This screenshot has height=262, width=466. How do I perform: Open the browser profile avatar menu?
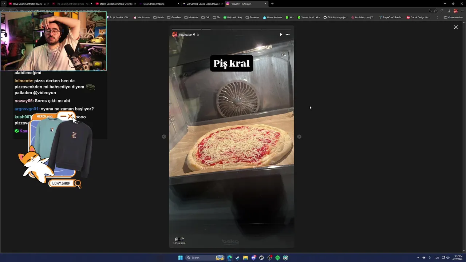(455, 11)
